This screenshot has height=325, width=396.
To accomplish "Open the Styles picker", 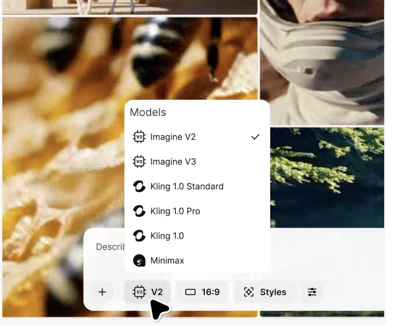I will [265, 292].
